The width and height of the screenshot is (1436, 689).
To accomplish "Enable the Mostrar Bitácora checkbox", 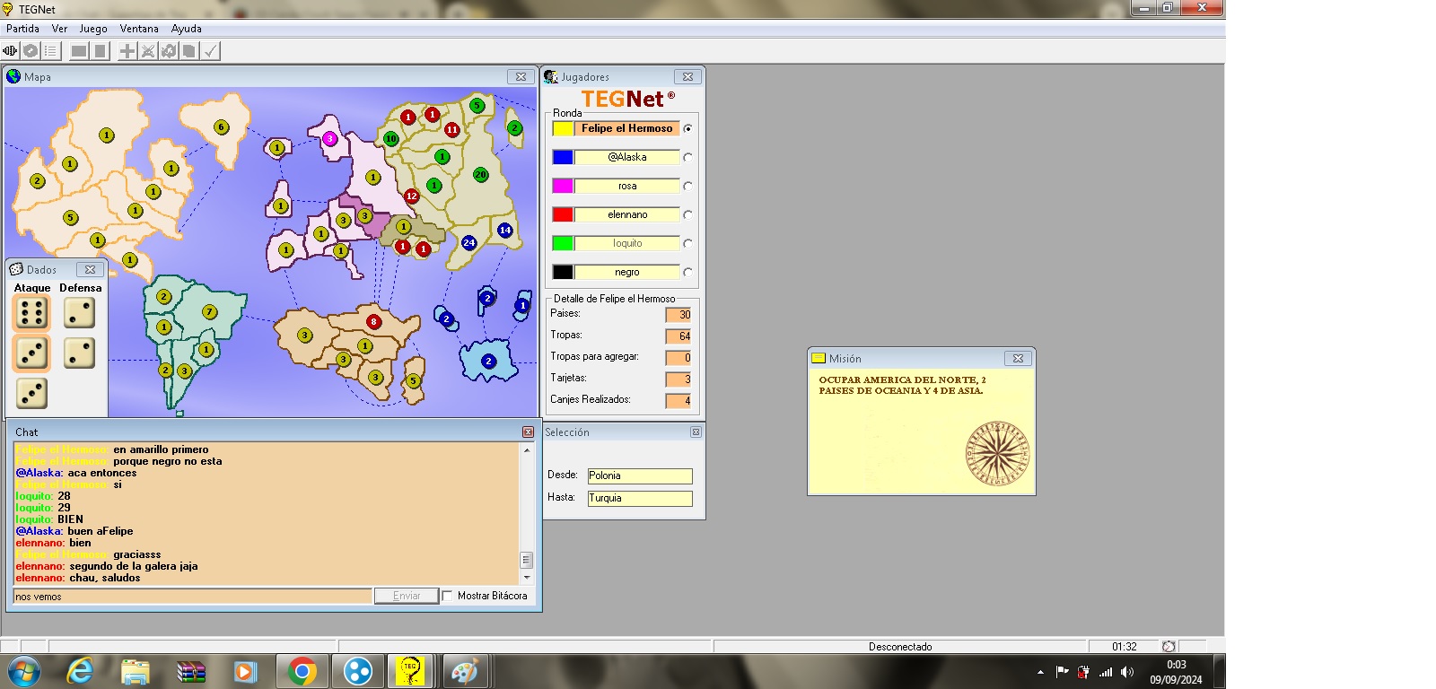I will pos(447,596).
